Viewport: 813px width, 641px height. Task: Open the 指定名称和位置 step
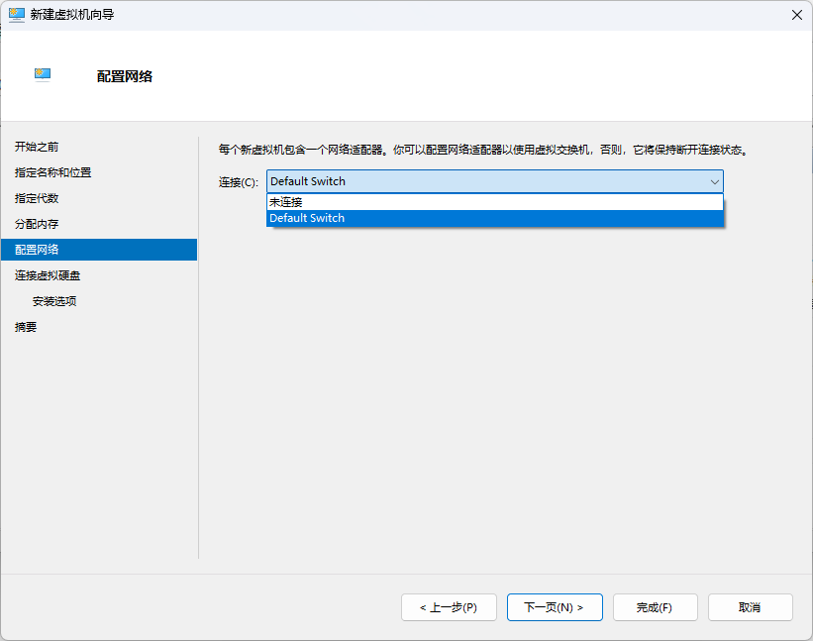pyautogui.click(x=53, y=172)
